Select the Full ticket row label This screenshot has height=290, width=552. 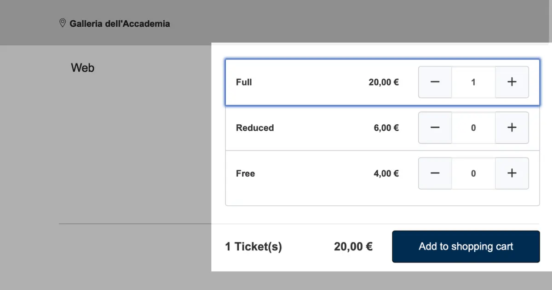tap(244, 82)
